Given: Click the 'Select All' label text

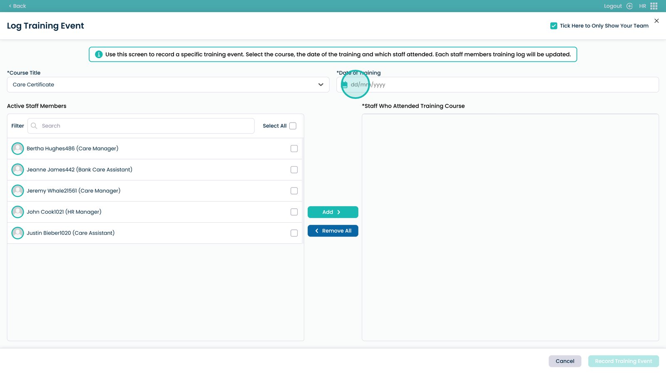Looking at the screenshot, I should pyautogui.click(x=275, y=126).
